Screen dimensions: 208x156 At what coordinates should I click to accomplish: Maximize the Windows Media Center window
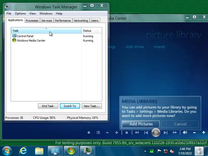(194, 17)
